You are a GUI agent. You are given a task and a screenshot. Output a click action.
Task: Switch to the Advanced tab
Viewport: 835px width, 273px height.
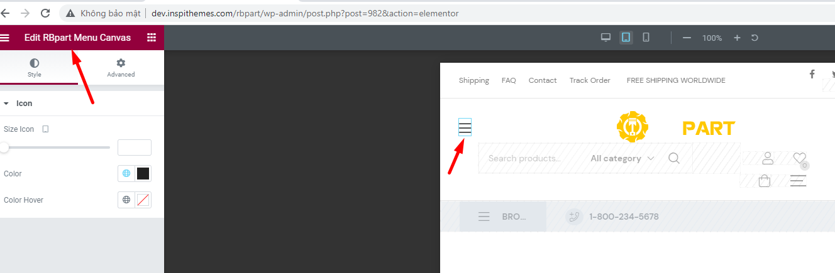point(121,68)
